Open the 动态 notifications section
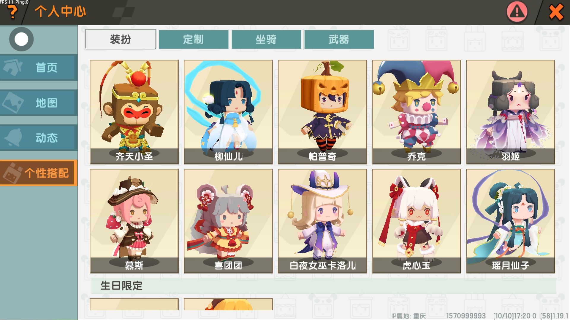Screen dimensions: 570x320 pyautogui.click(x=39, y=138)
